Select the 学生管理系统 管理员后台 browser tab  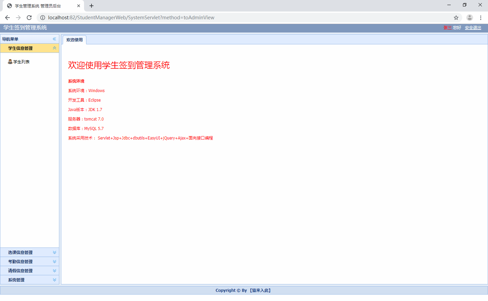coord(43,6)
